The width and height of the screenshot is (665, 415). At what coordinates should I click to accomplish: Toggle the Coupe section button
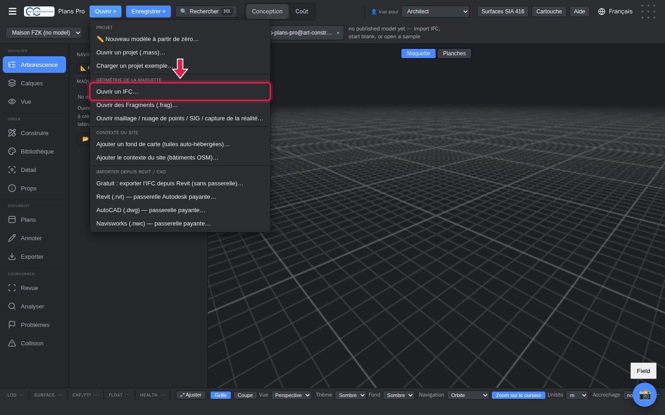pyautogui.click(x=245, y=395)
